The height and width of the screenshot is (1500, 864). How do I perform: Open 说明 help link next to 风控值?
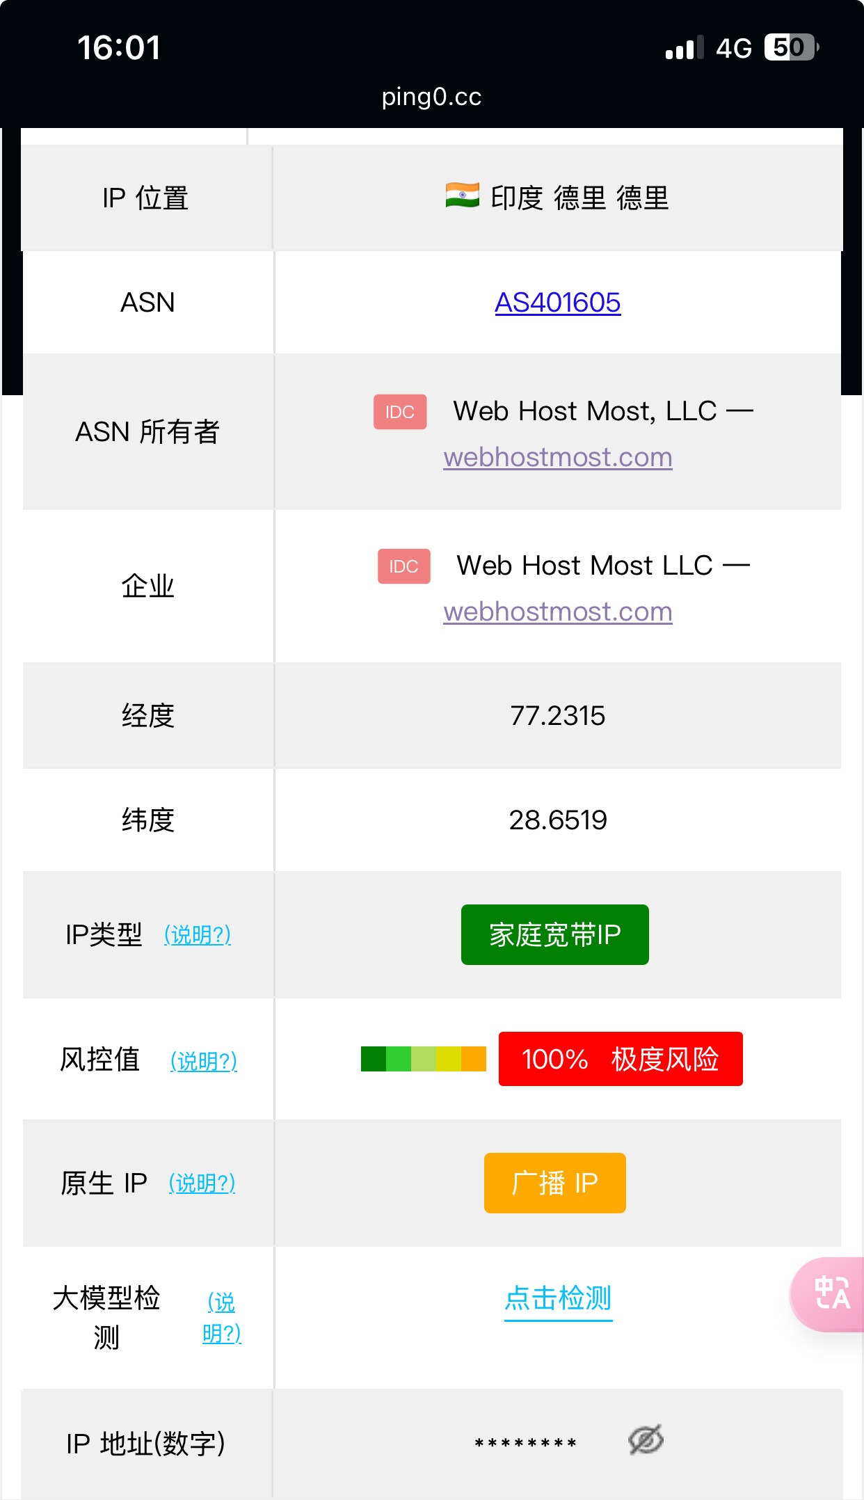click(204, 1061)
